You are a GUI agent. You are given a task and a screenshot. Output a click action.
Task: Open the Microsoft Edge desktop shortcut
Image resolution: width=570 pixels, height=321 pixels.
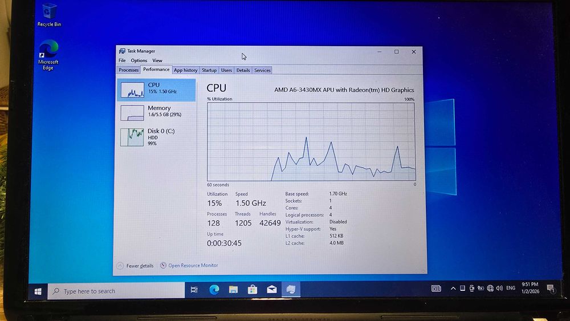48,55
